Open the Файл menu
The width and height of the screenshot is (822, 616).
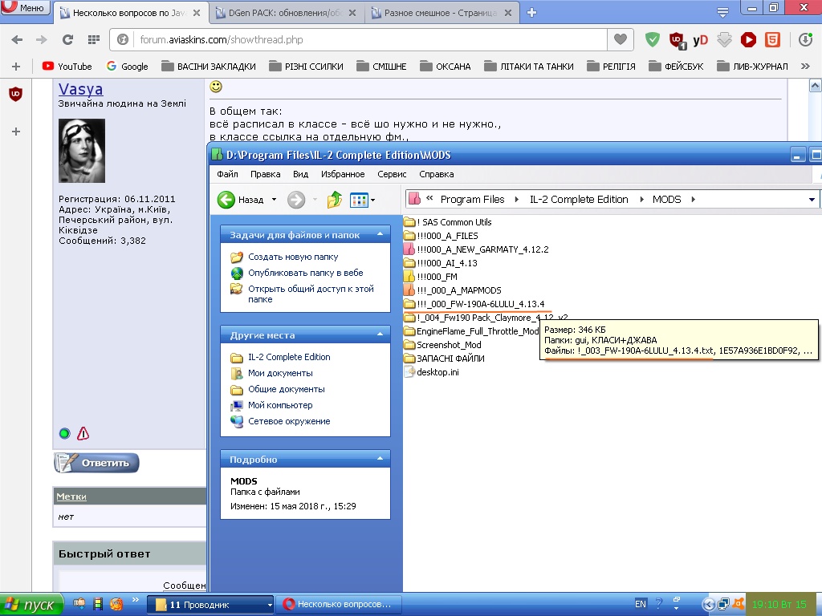point(227,174)
